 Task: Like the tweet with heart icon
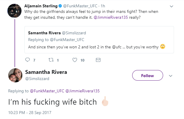[x=74, y=60]
